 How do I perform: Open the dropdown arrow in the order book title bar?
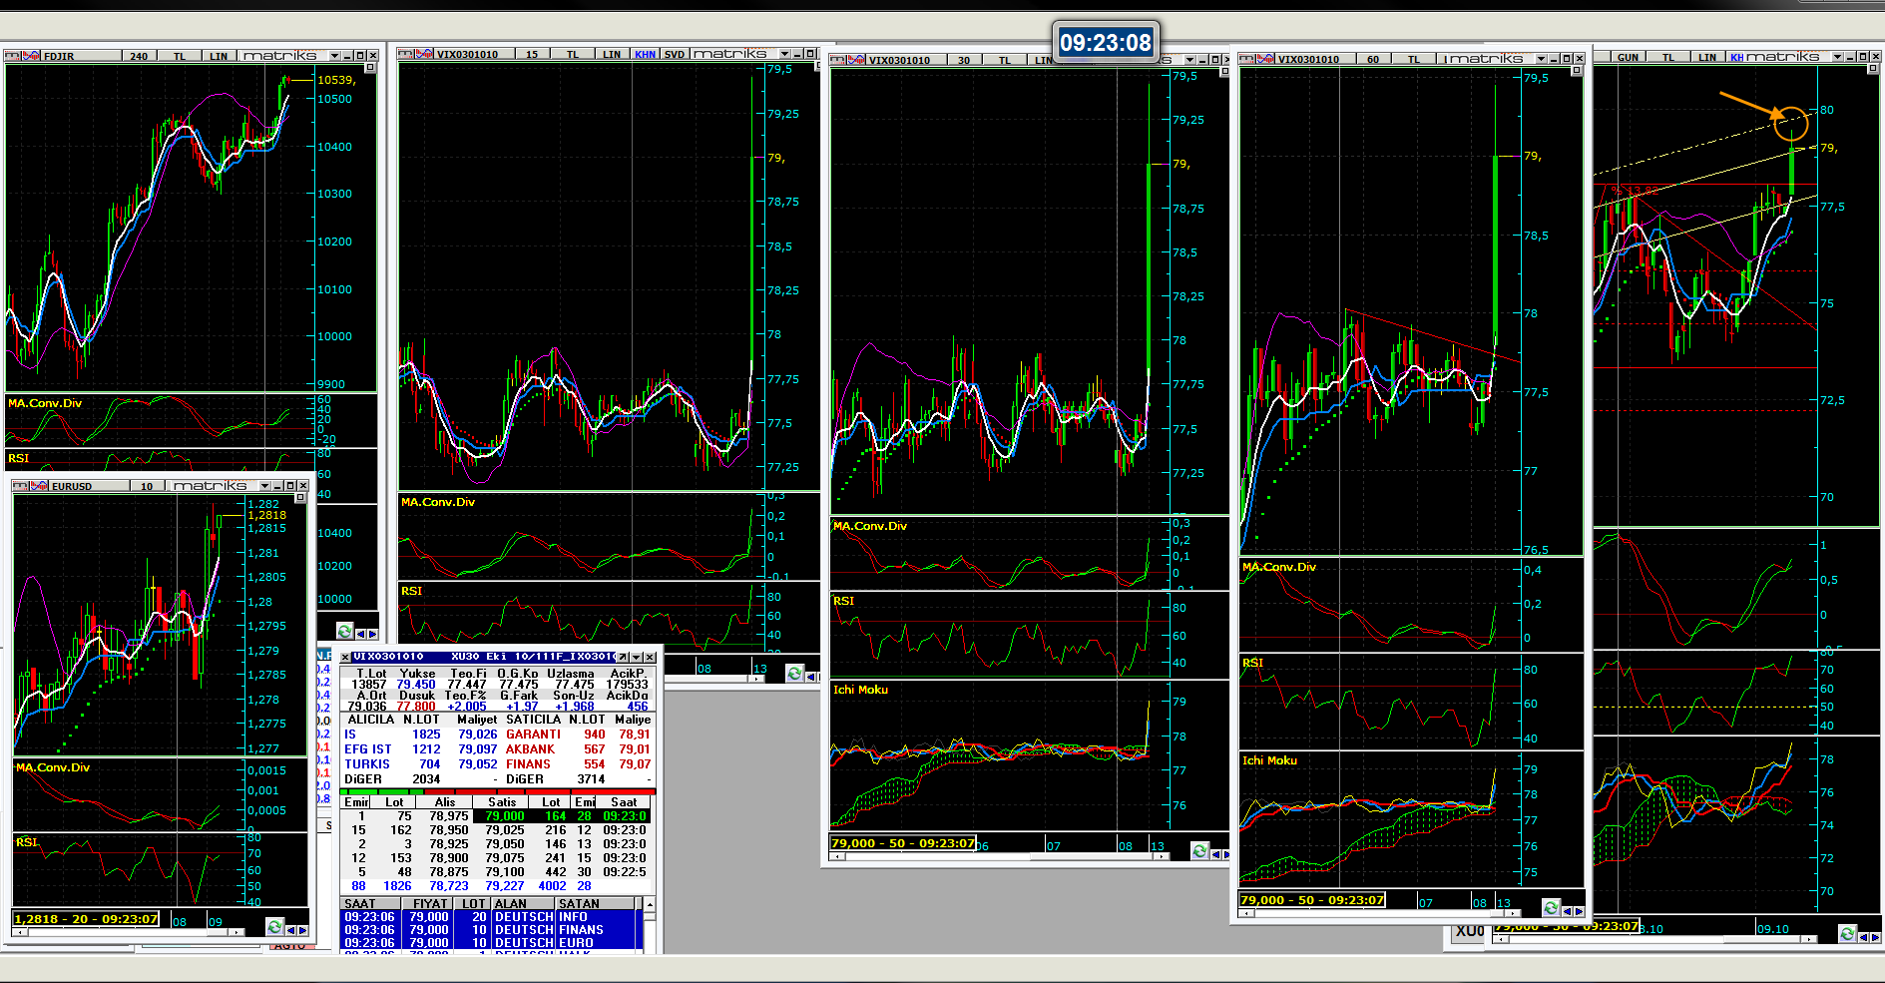(636, 657)
